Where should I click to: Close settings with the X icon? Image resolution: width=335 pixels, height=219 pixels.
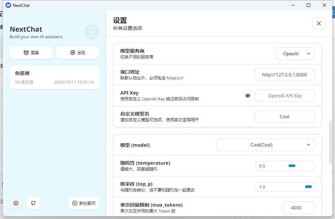[318, 23]
